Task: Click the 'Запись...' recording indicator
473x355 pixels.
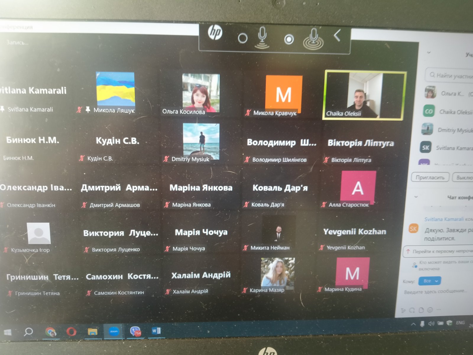Action: 17,43
